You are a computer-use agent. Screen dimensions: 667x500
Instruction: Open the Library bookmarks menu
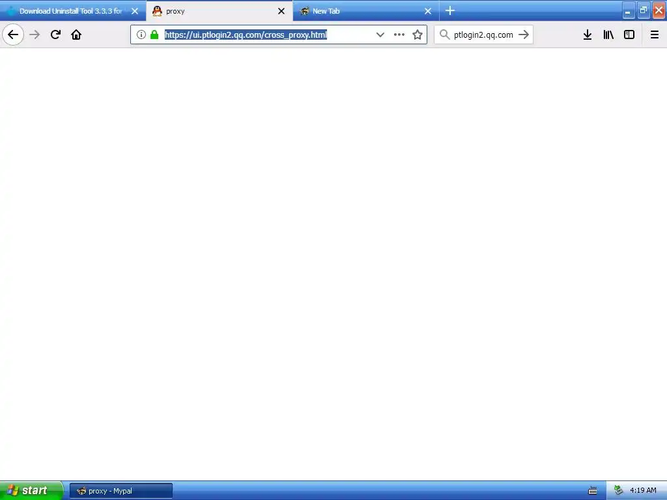608,35
